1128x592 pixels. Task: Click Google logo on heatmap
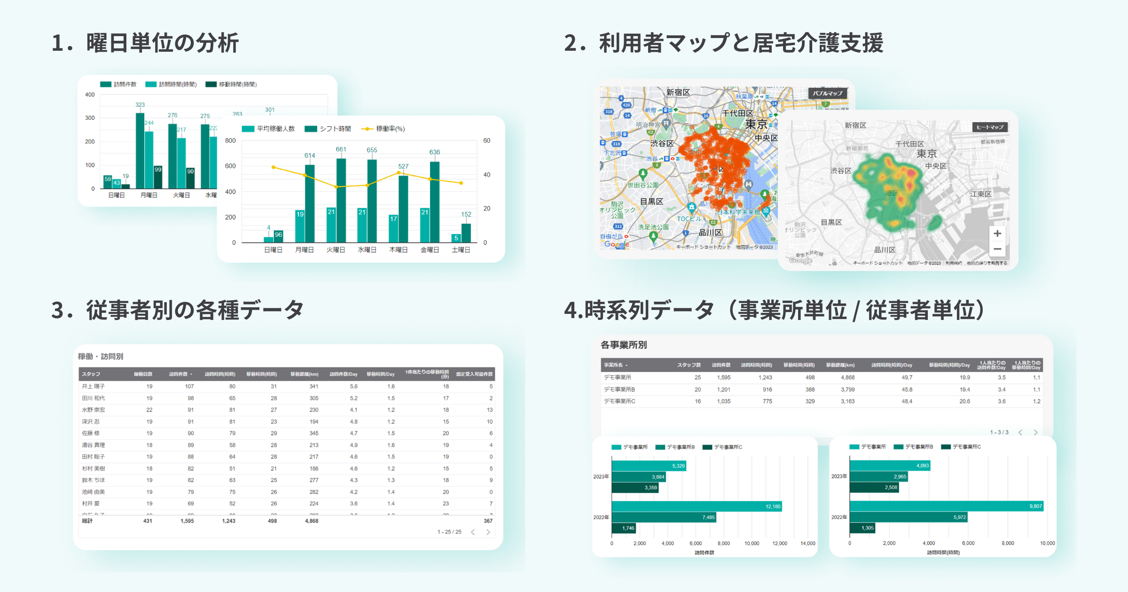(800, 260)
